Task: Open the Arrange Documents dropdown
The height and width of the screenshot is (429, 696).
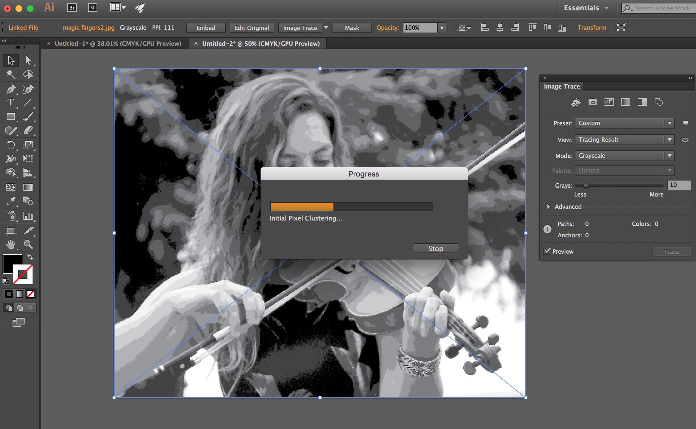Action: pyautogui.click(x=118, y=7)
